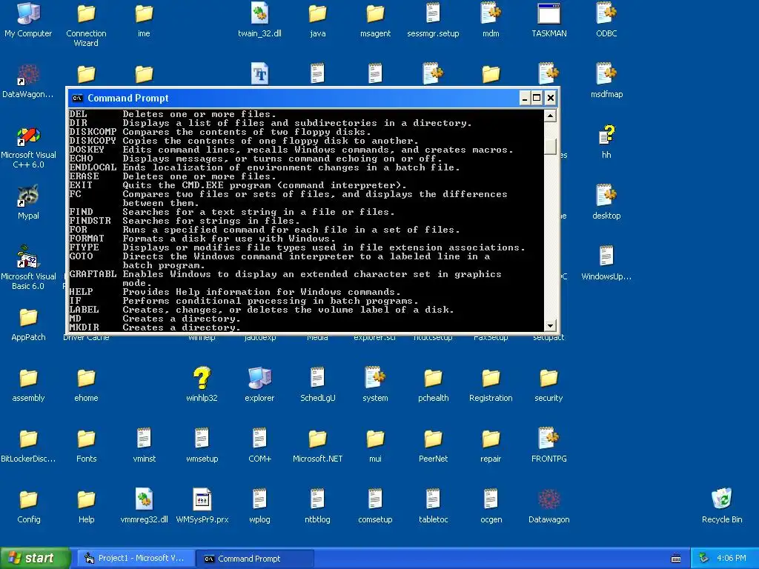Screen dimensions: 759x569
Task: Click the on-screen keyboard tray icon
Action: [x=676, y=559]
